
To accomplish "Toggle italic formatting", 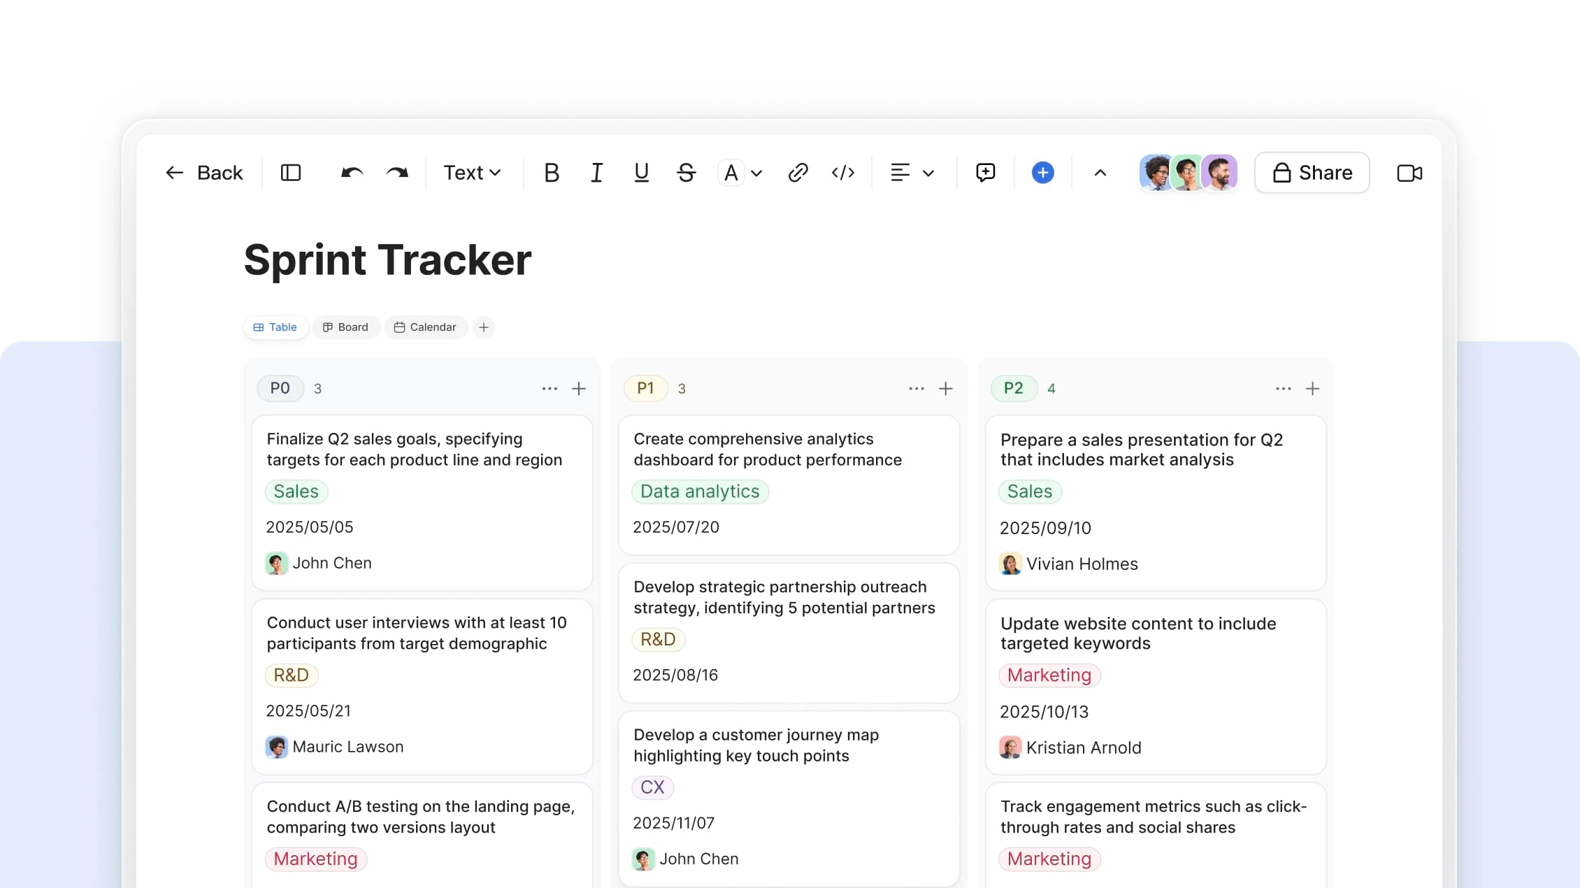I will 596,173.
